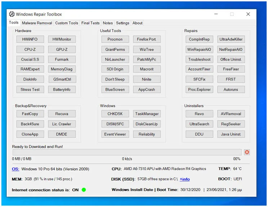Run CompIntRep repair

click(x=199, y=39)
